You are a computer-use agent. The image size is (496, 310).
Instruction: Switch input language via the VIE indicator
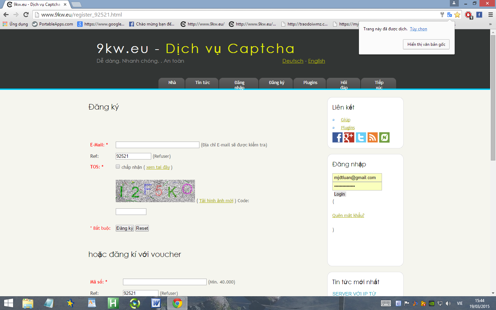460,303
